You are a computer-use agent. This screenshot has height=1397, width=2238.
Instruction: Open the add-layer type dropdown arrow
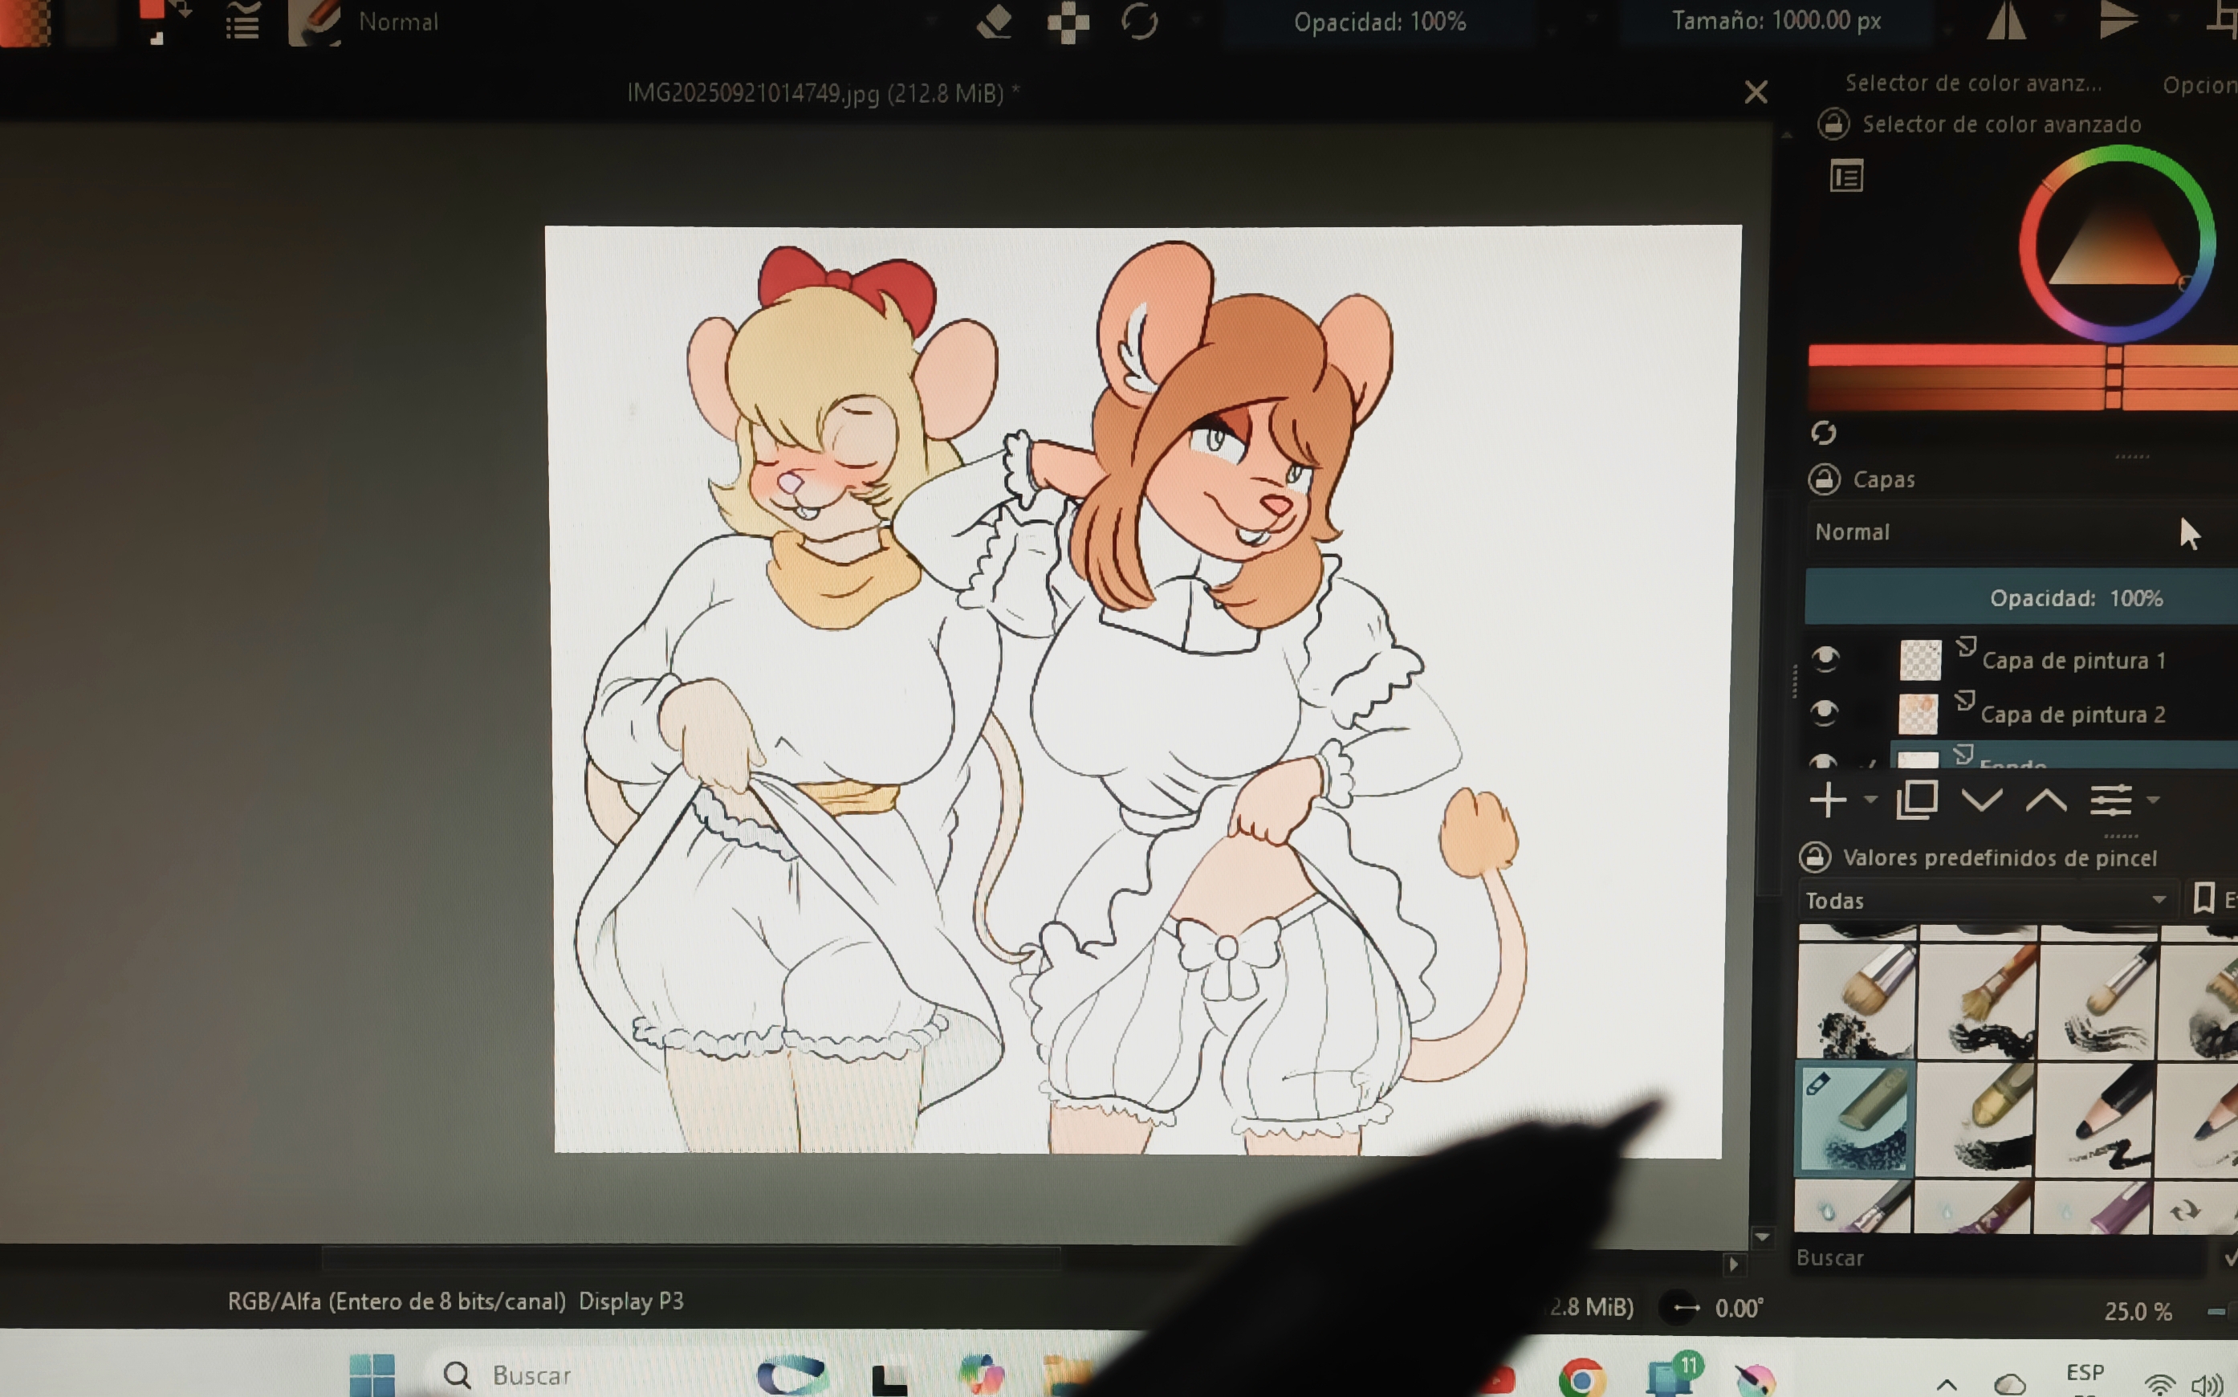(x=1870, y=799)
